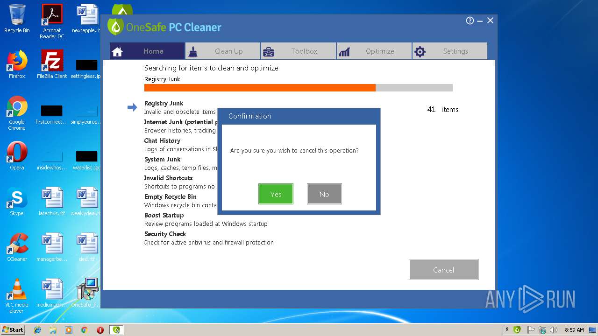Launch Skype desktop shortcut
The height and width of the screenshot is (336, 598).
point(17,202)
